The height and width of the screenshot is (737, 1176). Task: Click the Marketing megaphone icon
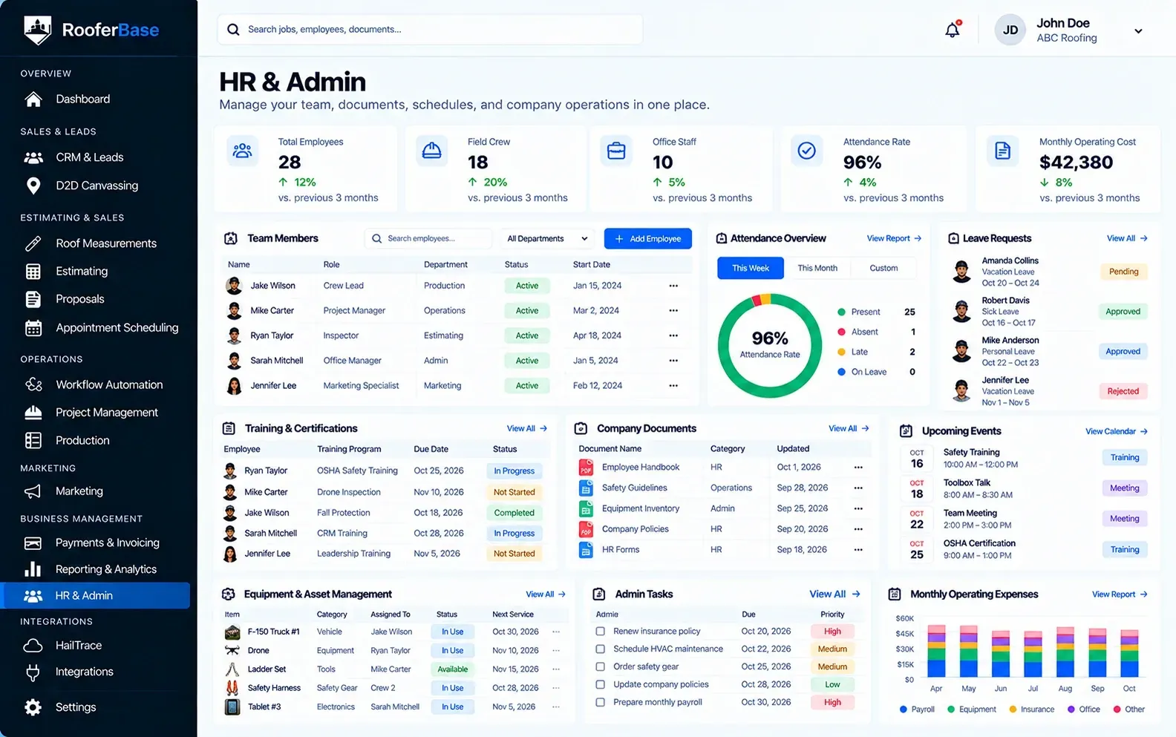pyautogui.click(x=33, y=491)
